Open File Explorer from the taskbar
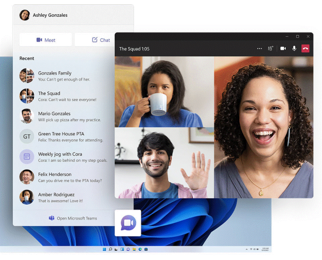322x260 pixels. 134,249
